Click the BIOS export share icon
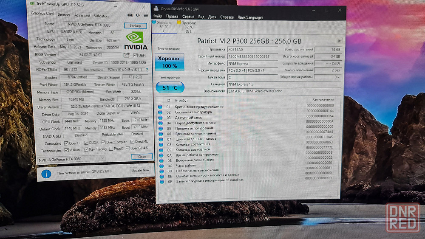 [x=127, y=55]
